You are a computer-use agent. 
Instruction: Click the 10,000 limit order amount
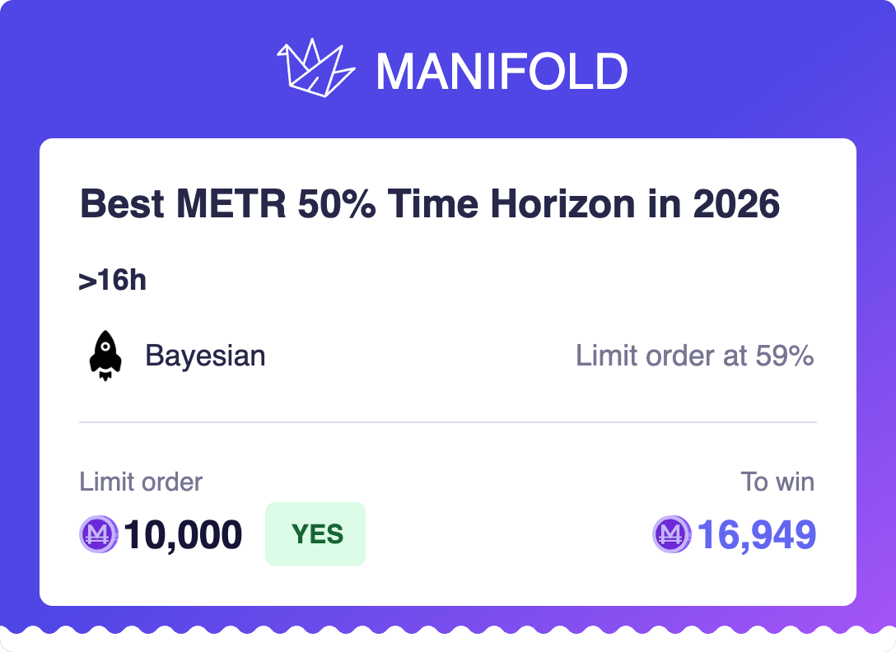click(x=183, y=535)
